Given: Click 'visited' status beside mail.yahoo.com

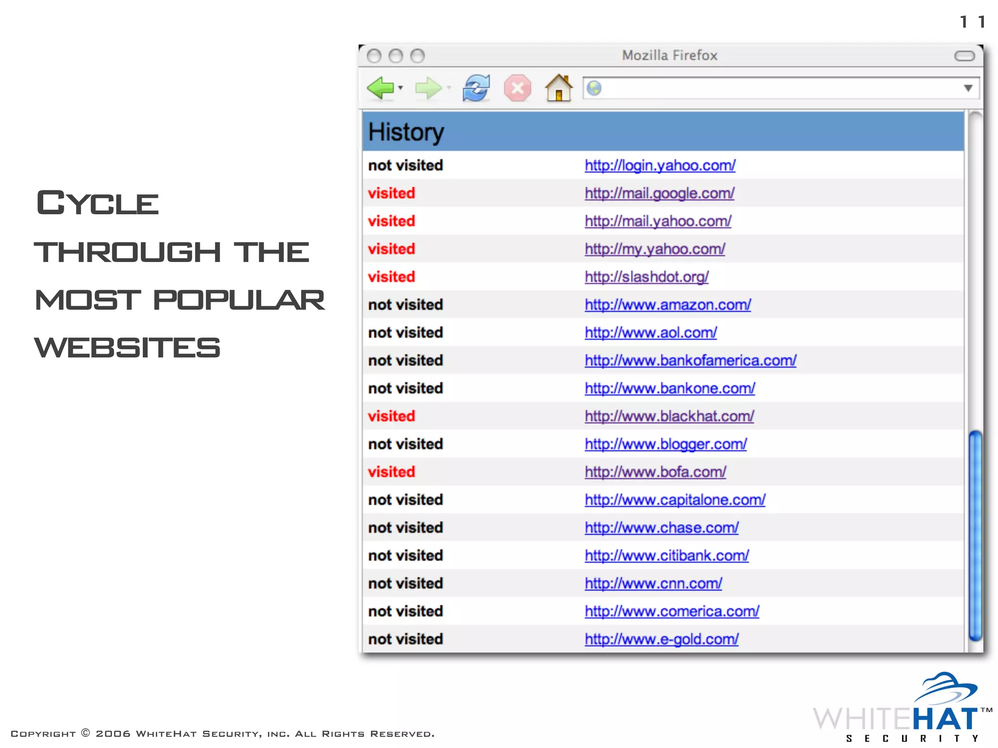Looking at the screenshot, I should click(x=391, y=221).
